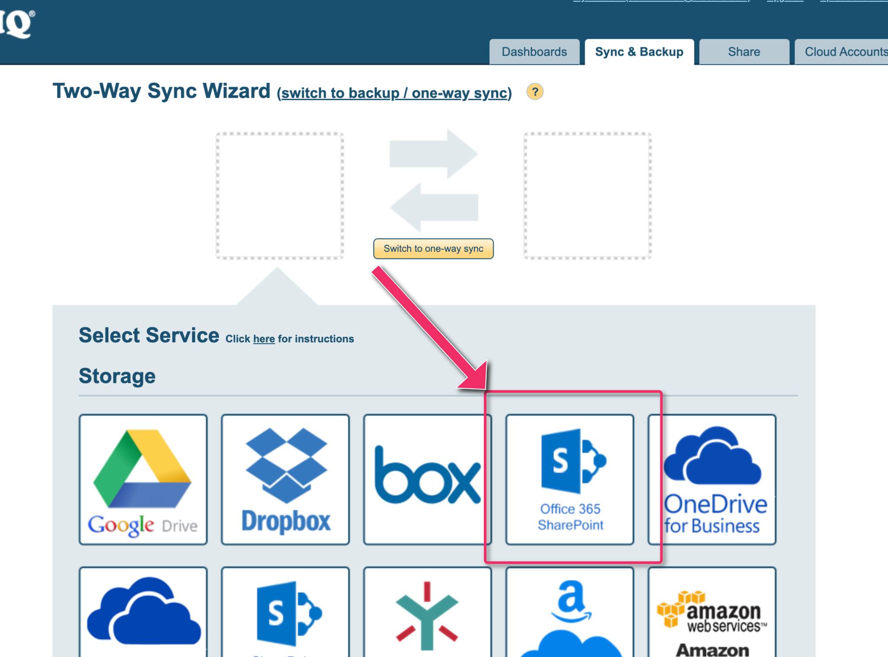Viewport: 888px width, 657px height.
Task: Select the Amazon Web Services tile
Action: click(x=712, y=612)
